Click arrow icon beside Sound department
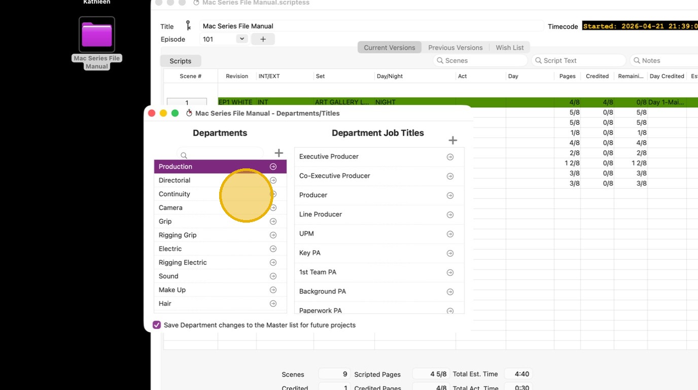 point(273,276)
